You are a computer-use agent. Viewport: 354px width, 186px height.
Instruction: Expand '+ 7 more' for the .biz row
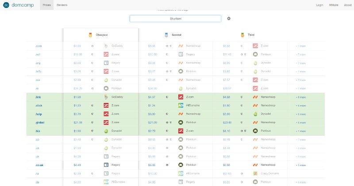tap(300, 131)
